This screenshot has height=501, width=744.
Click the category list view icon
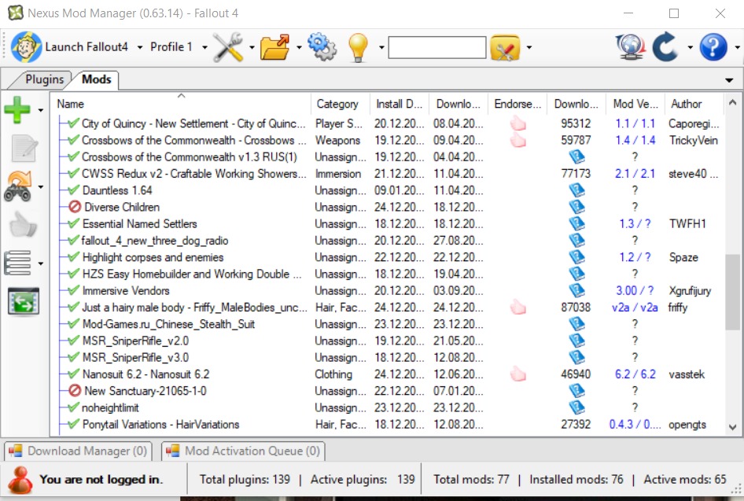point(17,263)
